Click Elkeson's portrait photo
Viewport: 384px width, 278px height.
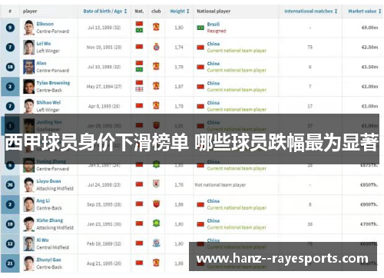click(28, 28)
